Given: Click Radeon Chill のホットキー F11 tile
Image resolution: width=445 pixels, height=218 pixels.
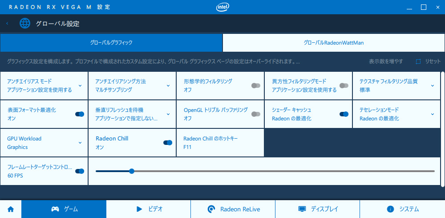Looking at the screenshot, I should [x=220, y=143].
